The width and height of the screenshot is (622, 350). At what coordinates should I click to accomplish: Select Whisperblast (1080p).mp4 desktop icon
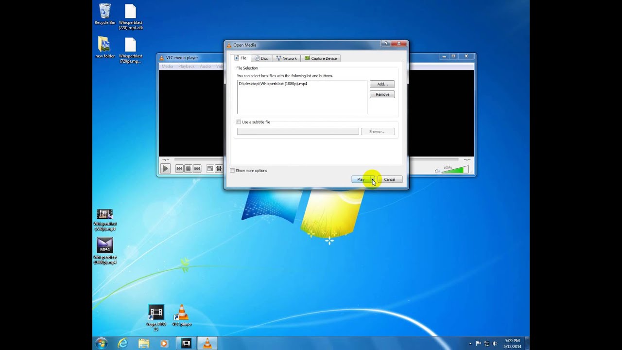pyautogui.click(x=105, y=251)
